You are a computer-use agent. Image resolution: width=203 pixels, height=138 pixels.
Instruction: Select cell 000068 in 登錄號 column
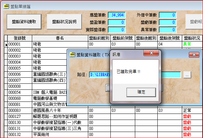pos(20,98)
